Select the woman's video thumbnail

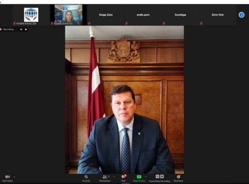pyautogui.click(x=68, y=15)
